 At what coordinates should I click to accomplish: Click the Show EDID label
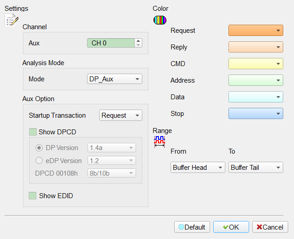tap(56, 196)
